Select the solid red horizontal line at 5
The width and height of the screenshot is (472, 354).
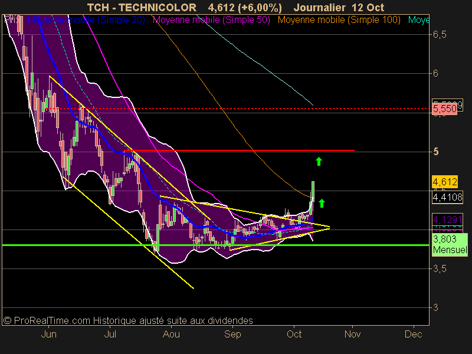coord(240,150)
